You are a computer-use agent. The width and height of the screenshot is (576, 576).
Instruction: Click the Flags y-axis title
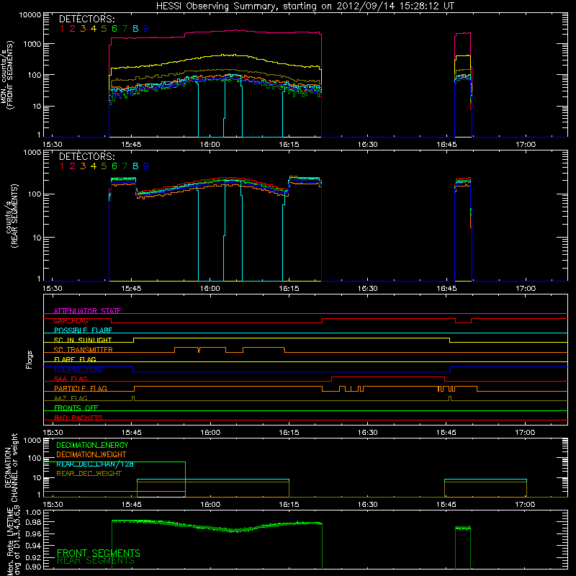pyautogui.click(x=30, y=359)
